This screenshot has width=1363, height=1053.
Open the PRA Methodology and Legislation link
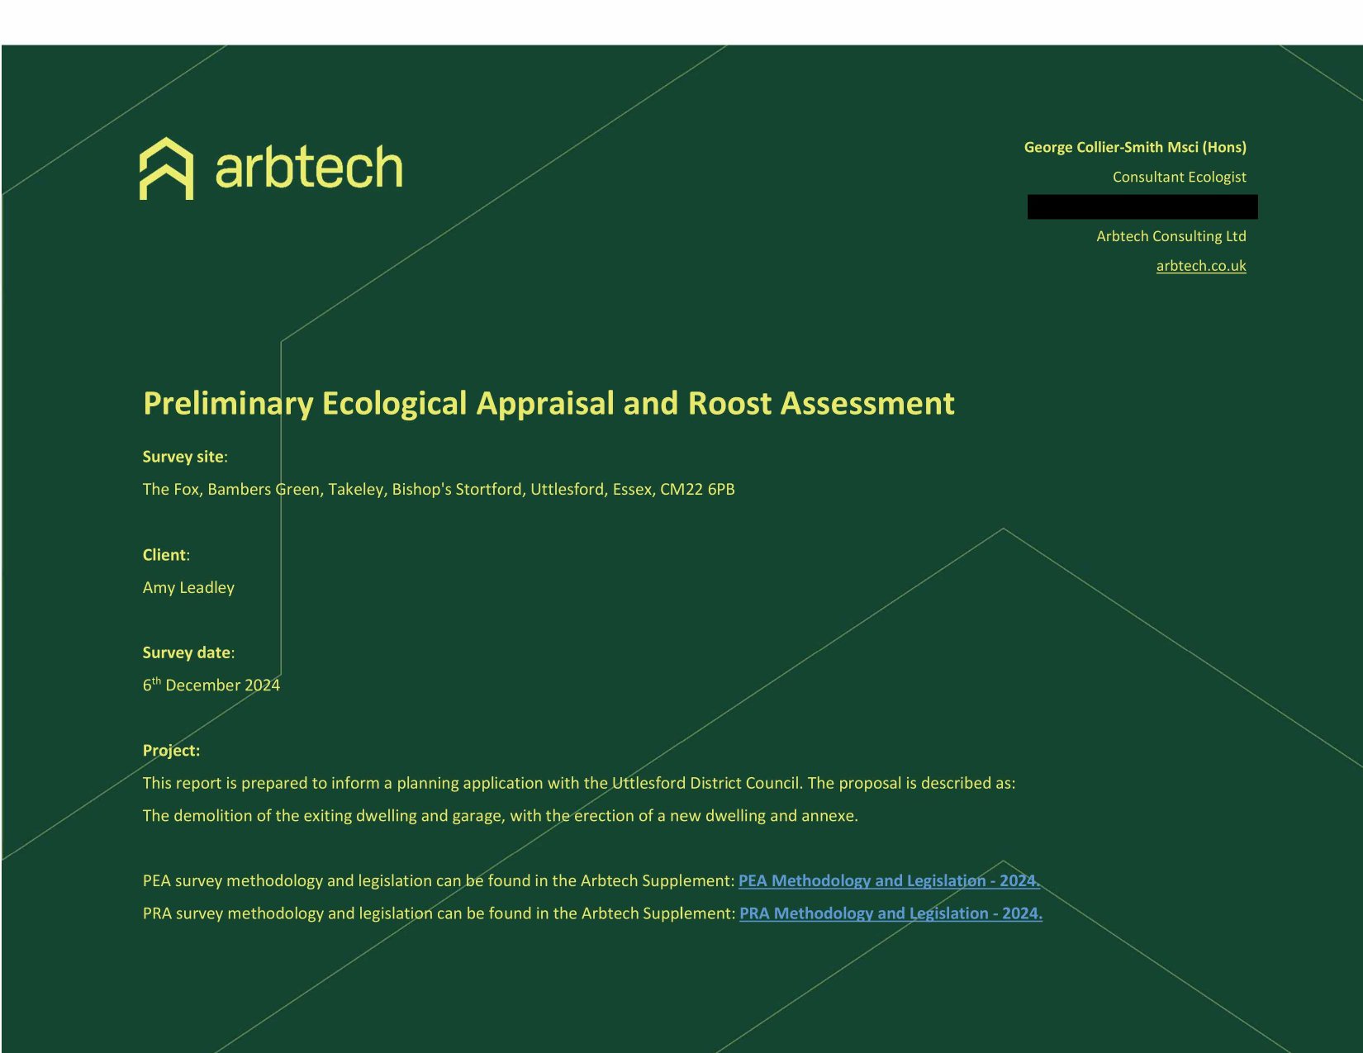pyautogui.click(x=890, y=913)
